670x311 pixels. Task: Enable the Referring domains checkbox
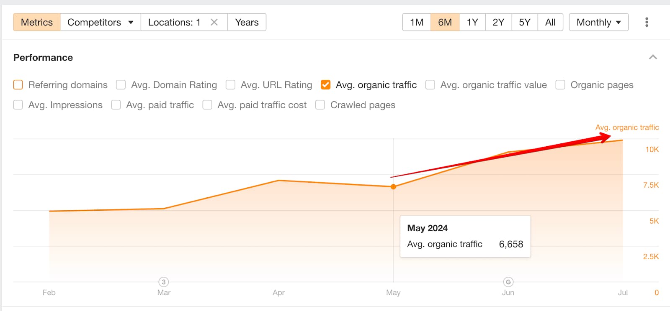18,85
